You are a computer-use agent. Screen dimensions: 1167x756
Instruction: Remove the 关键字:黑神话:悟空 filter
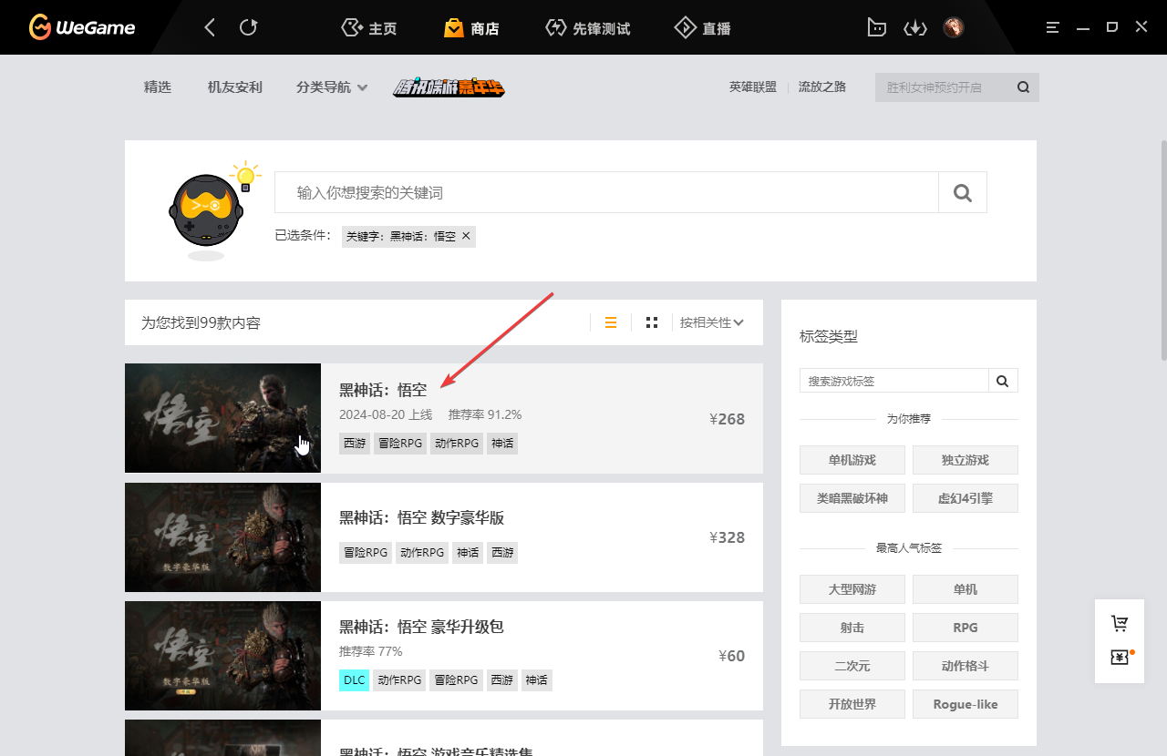466,236
